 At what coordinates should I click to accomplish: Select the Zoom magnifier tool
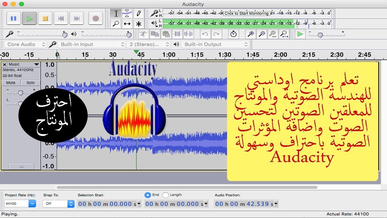pyautogui.click(x=116, y=24)
